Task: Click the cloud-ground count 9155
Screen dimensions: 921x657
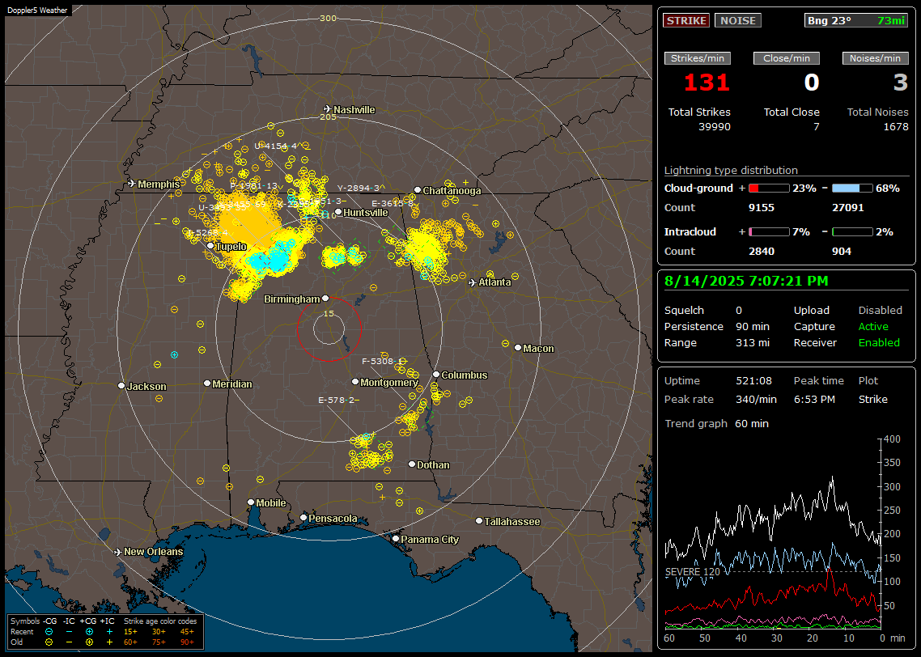Action: point(762,208)
